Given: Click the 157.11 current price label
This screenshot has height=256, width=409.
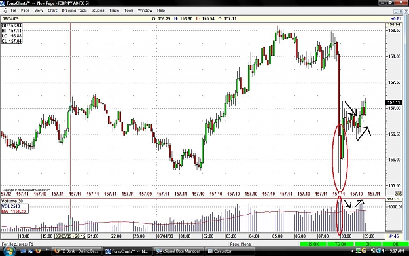Looking at the screenshot, I should [394, 103].
